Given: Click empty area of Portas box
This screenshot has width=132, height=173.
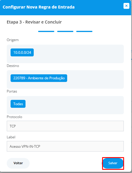Looking at the screenshot, I should point(74,105).
